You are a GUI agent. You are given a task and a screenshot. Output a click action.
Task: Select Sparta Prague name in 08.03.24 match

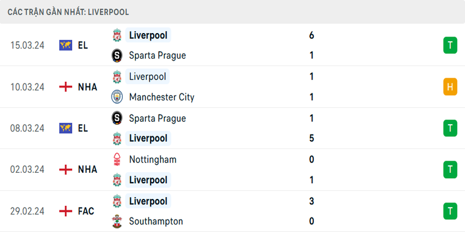[x=157, y=118]
